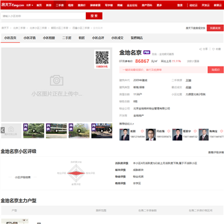Image resolution: width=224 pixels, height=224 pixels.
Task: Click photo of agent with phone 15611444132
Action: click(177, 134)
